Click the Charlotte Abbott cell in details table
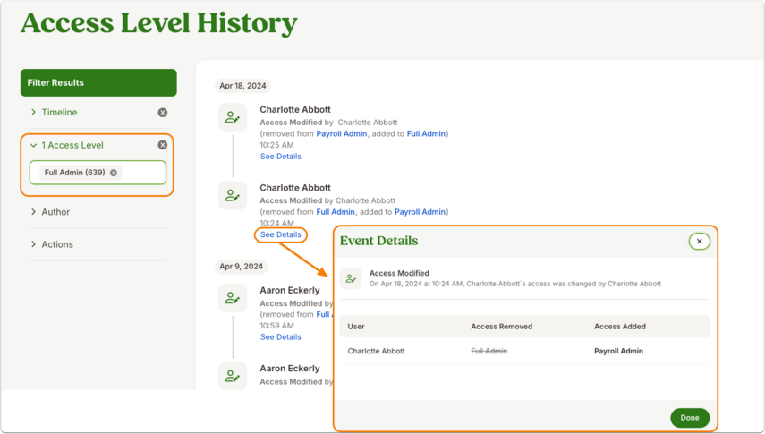Screen dimensions: 765x434 (x=376, y=351)
